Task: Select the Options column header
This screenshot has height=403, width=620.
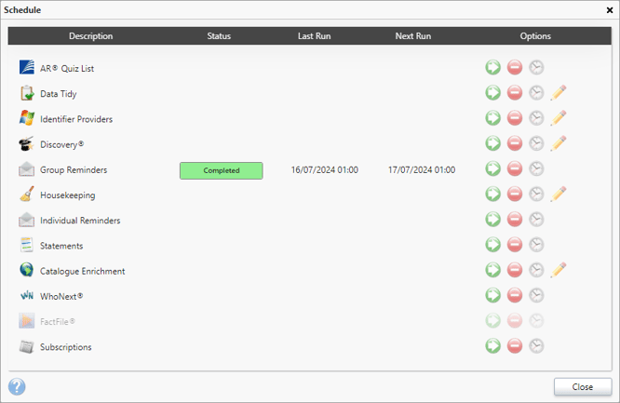Action: pyautogui.click(x=535, y=36)
